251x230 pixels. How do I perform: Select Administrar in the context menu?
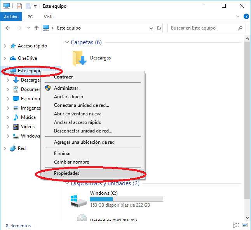click(x=66, y=88)
